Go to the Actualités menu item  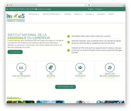pyautogui.click(x=101, y=14)
